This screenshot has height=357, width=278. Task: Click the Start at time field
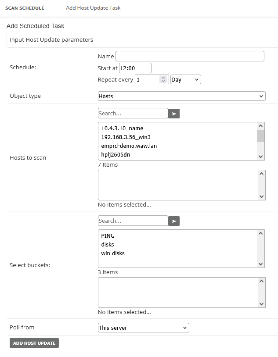tap(134, 68)
